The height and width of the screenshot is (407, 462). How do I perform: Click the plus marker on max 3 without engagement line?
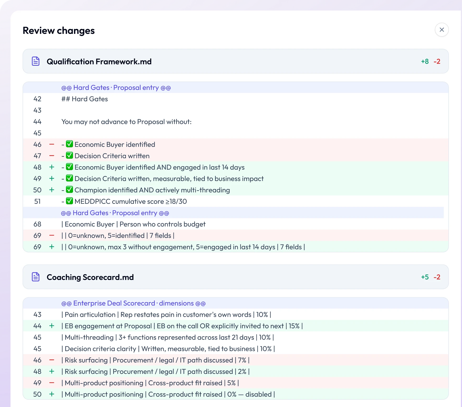point(52,247)
